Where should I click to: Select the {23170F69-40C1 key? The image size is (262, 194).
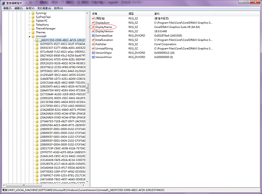tap(62, 106)
